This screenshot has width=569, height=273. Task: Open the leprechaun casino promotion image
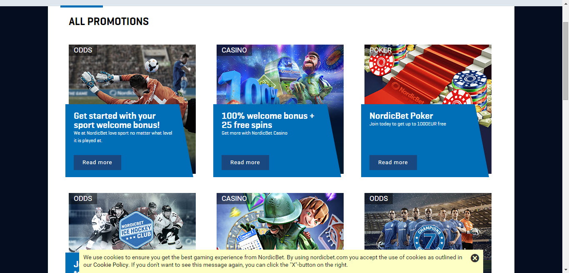click(280, 221)
